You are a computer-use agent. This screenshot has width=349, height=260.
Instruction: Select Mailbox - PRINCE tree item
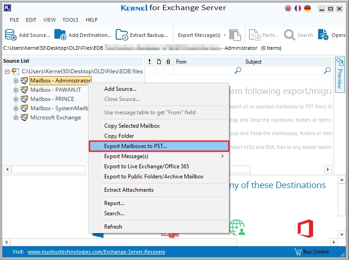pyautogui.click(x=52, y=99)
